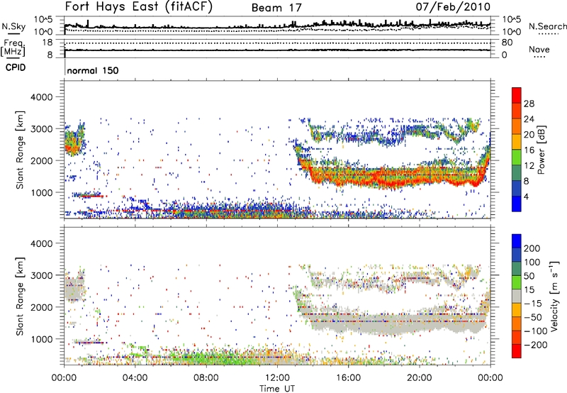Click the '16:00' time axis tick label
Image resolution: width=567 pixels, height=393 pixels.
point(348,378)
